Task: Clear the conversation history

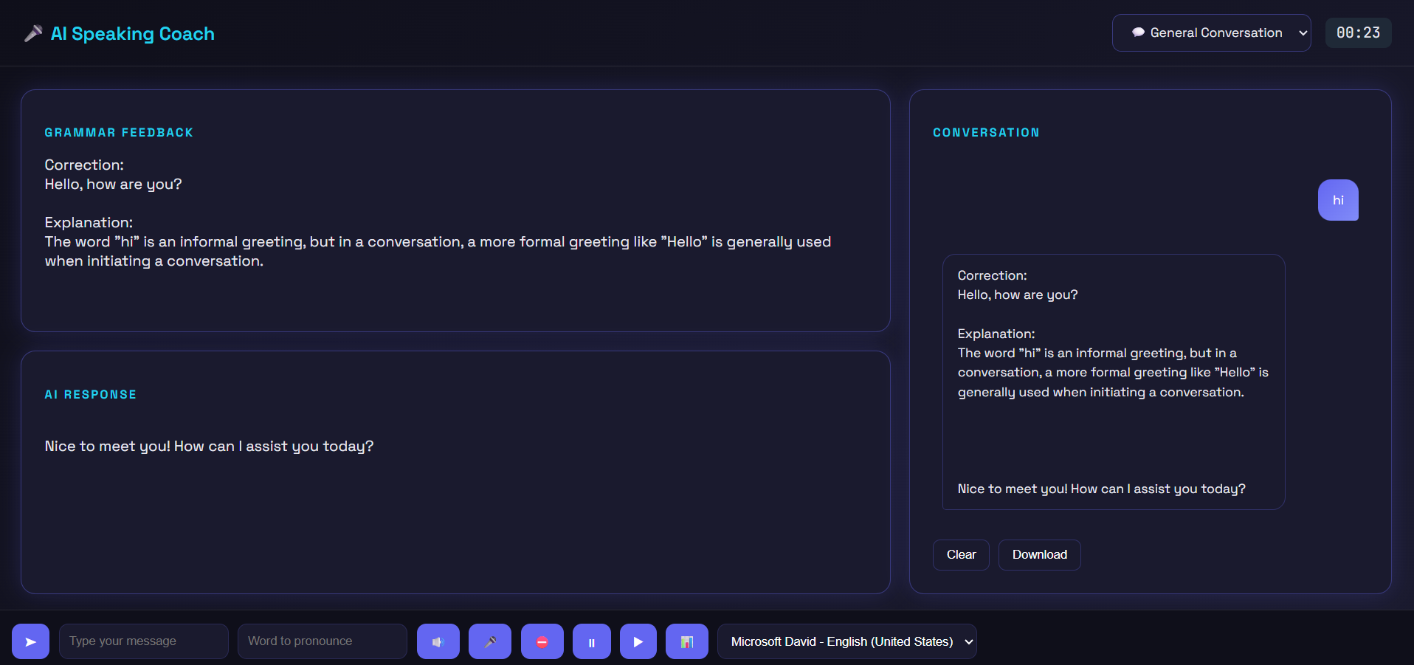Action: click(960, 555)
